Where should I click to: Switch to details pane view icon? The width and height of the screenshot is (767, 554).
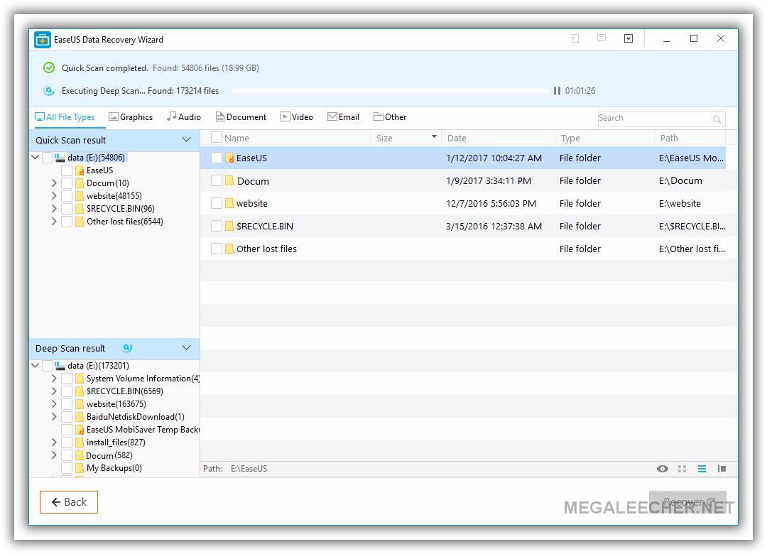(722, 469)
